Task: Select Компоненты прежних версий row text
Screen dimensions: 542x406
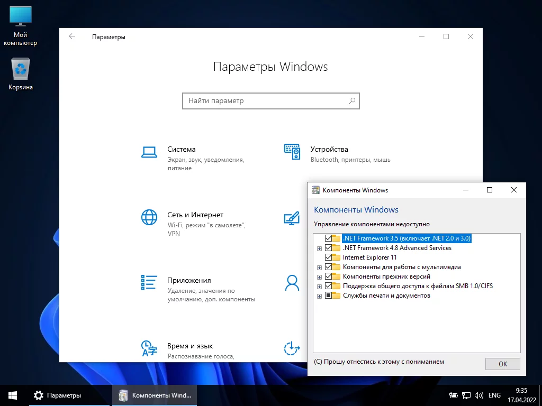Action: click(386, 276)
